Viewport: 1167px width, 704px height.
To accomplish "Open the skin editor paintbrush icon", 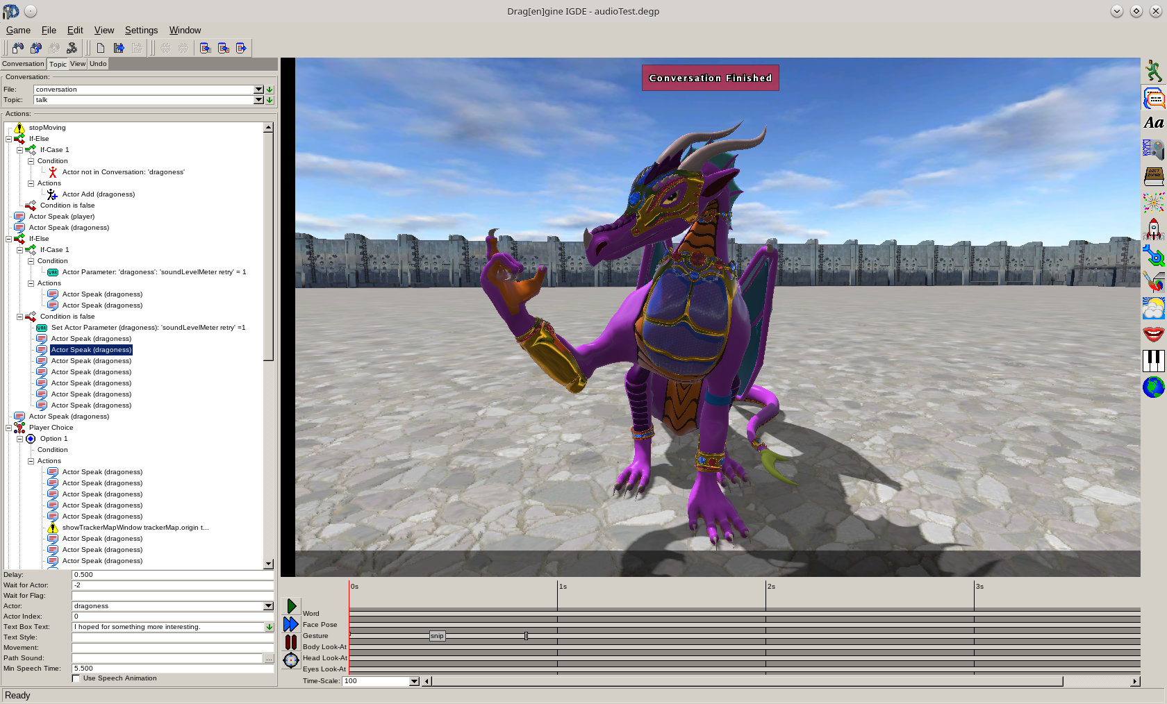I will point(1153,281).
